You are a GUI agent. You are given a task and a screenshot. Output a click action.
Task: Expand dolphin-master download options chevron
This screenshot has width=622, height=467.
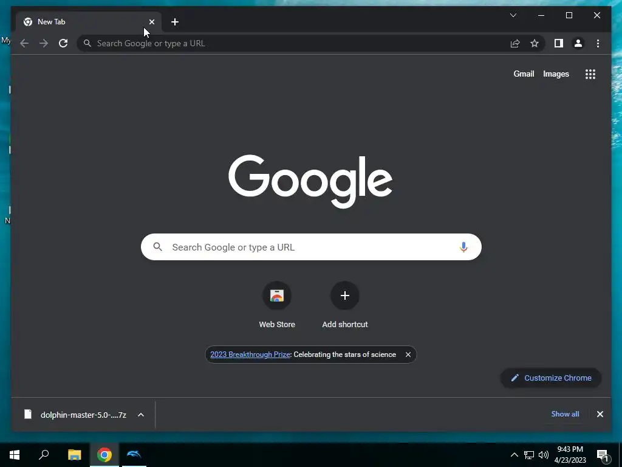point(141,415)
